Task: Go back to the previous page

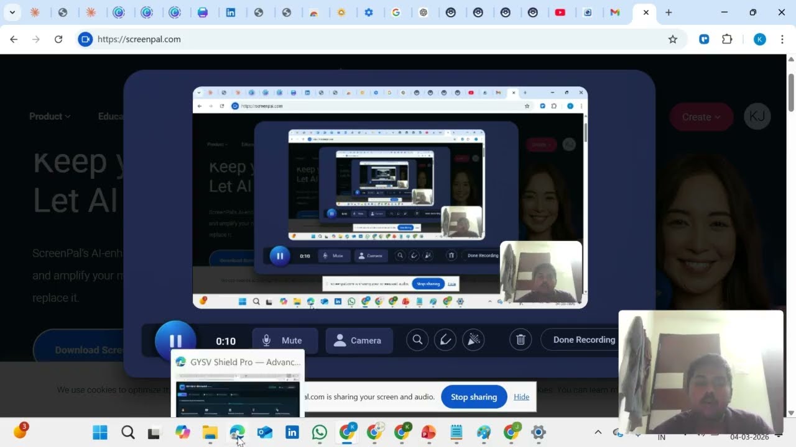Action: pos(14,39)
